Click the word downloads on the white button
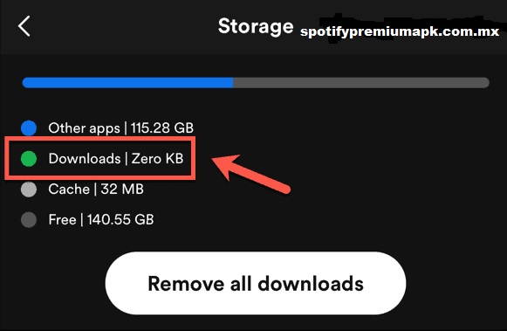This screenshot has width=507, height=331. tap(311, 284)
